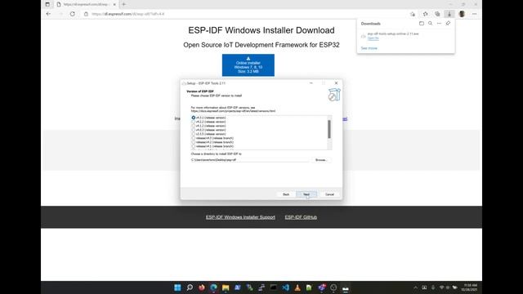Click the Online Installer download button

click(248, 65)
